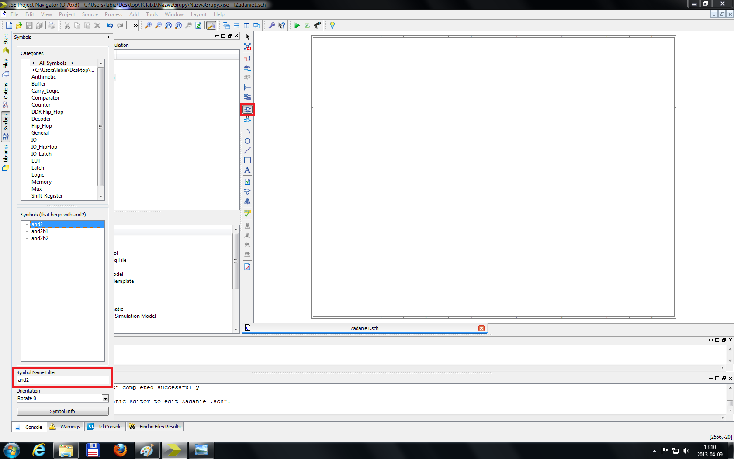Switch to the Warnings tab

[65, 427]
